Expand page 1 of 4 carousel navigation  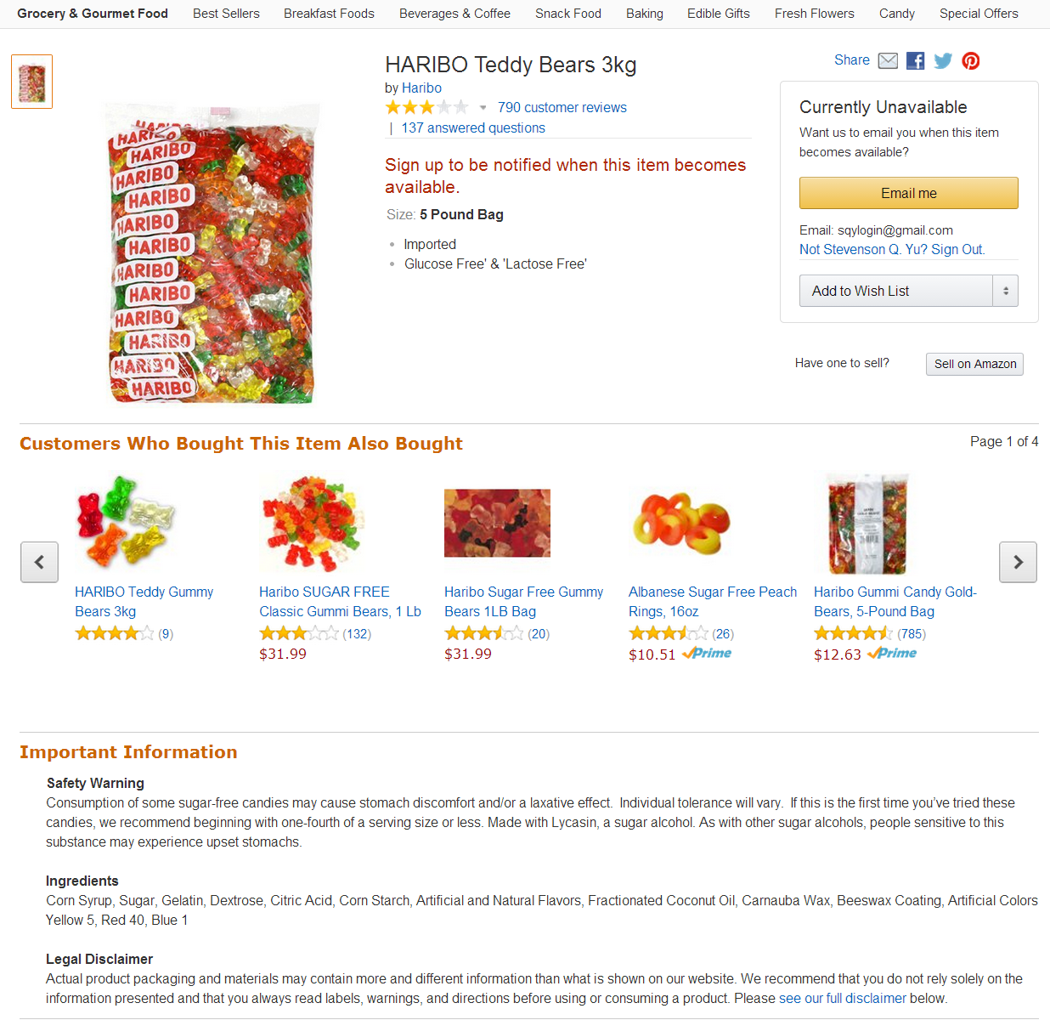pos(1004,441)
